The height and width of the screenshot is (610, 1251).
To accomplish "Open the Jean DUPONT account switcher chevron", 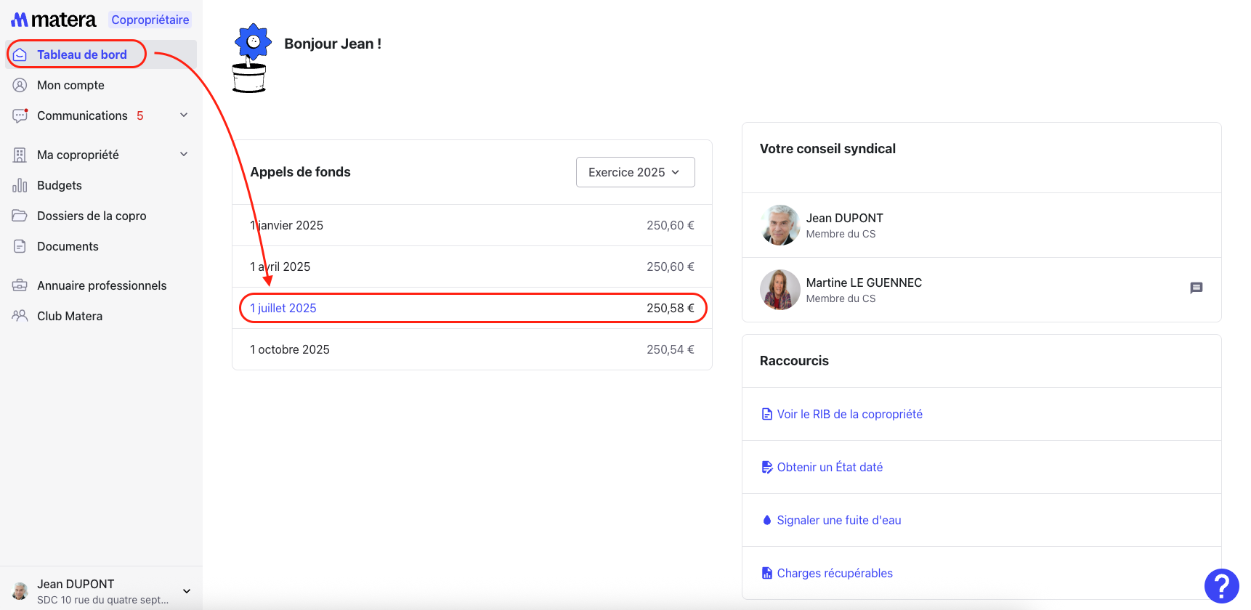I will [187, 591].
